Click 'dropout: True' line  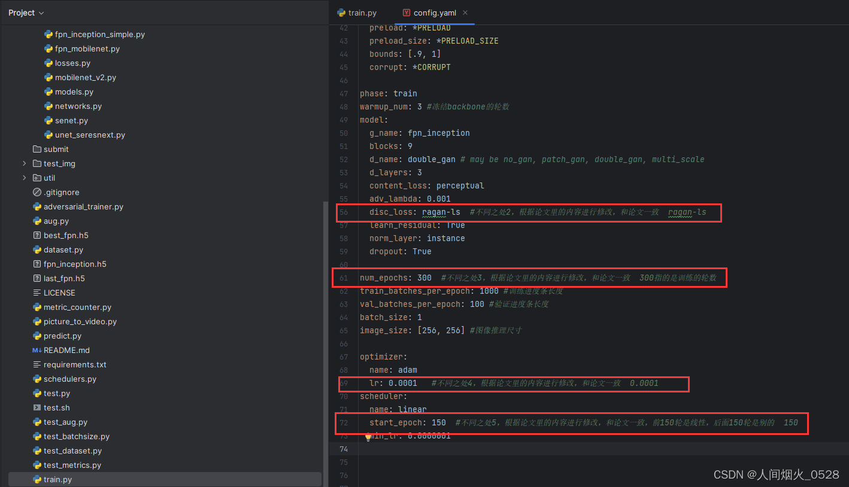(401, 251)
